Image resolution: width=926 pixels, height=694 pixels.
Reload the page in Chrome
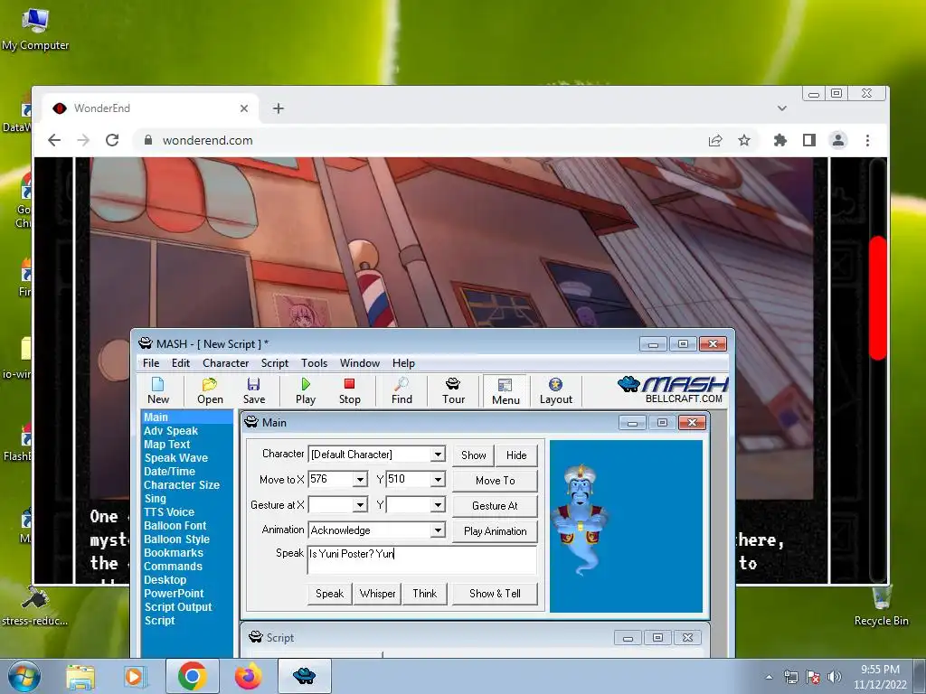(x=112, y=140)
